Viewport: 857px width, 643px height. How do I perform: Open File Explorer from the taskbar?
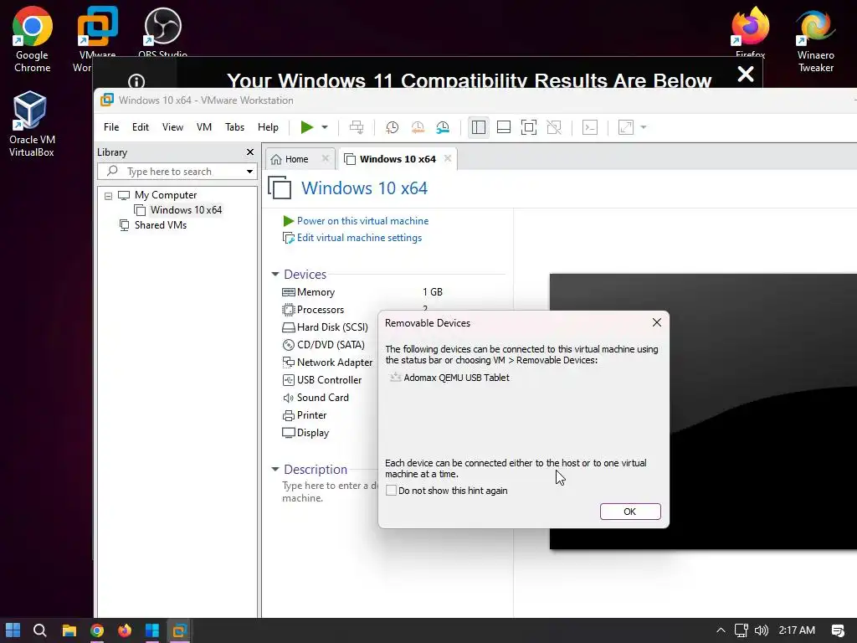69,630
